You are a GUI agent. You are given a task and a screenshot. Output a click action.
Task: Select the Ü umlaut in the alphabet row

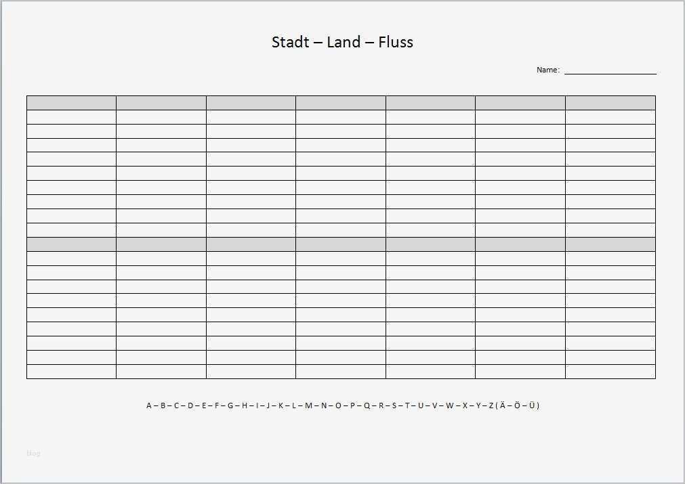pos(533,405)
